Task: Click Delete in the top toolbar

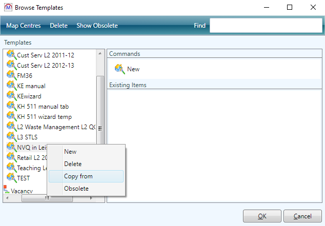Action: coord(58,26)
